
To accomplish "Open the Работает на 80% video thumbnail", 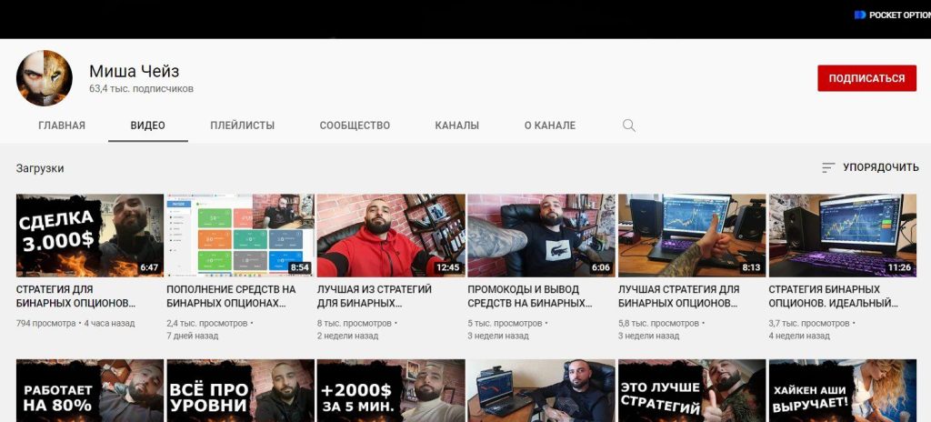I will [90, 391].
